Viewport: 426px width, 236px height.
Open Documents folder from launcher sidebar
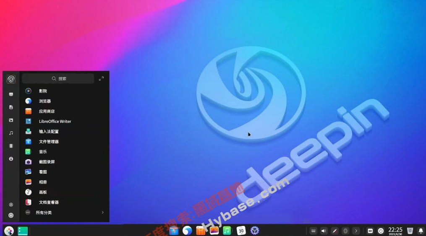11,107
